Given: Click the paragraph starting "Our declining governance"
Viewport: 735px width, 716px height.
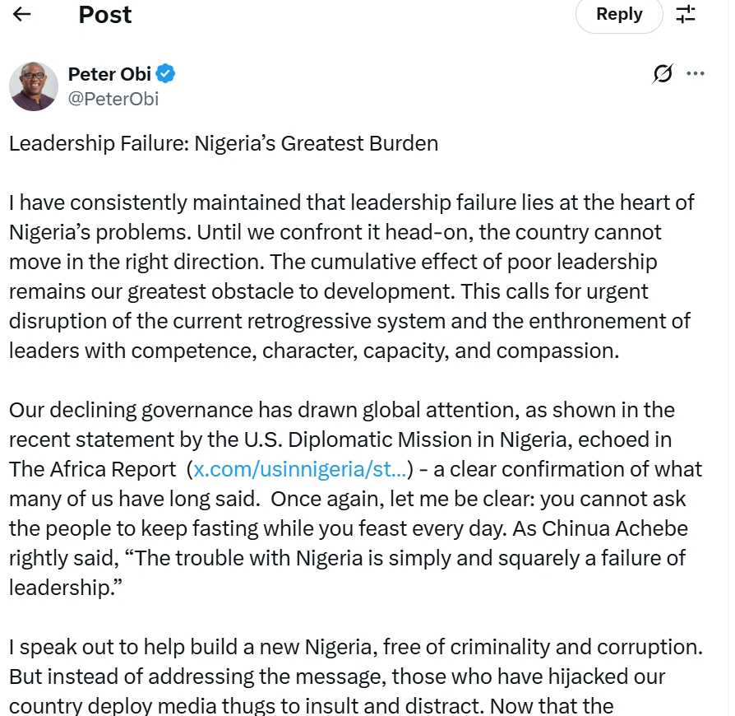Looking at the screenshot, I should [354, 498].
